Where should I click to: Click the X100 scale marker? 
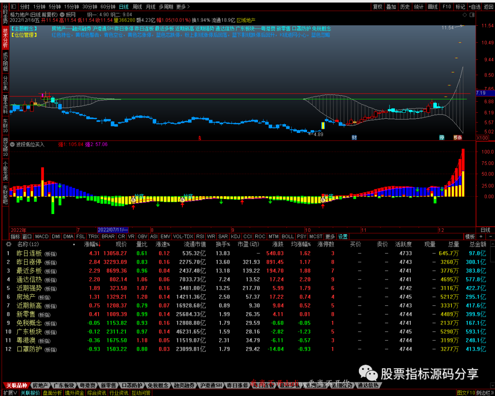click(482, 138)
